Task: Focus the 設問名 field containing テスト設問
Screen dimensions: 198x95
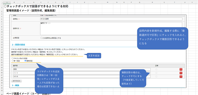Action: click(111, 19)
